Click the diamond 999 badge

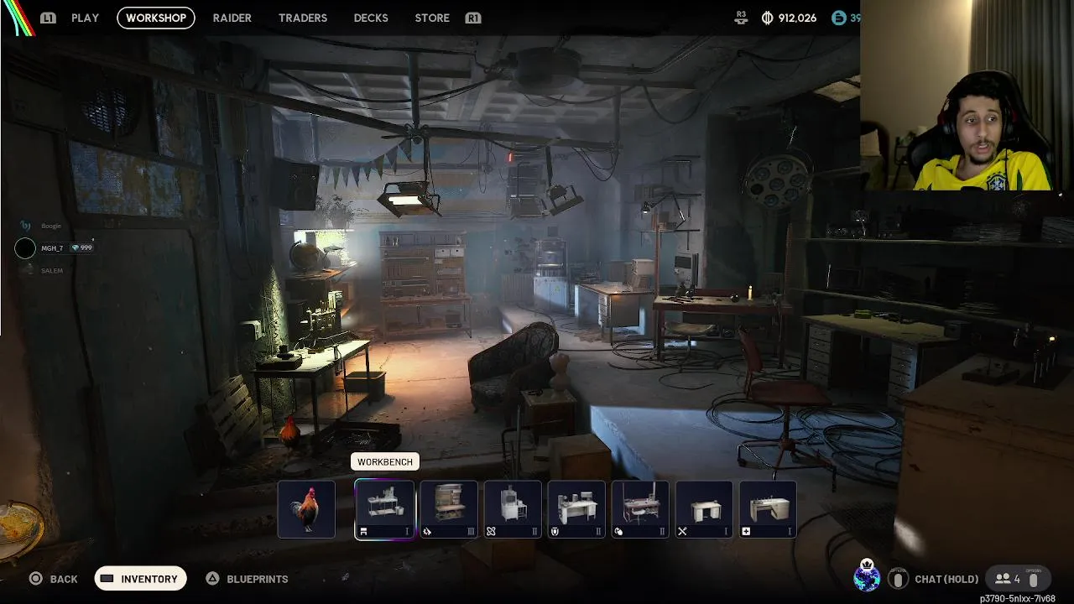(81, 248)
